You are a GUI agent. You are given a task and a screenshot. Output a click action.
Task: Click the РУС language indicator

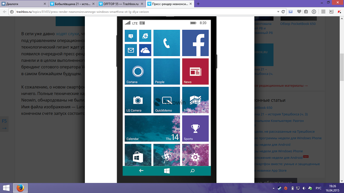pos(319,188)
